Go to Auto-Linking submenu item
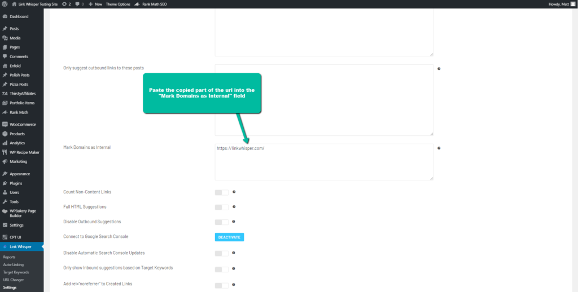 coord(13,264)
